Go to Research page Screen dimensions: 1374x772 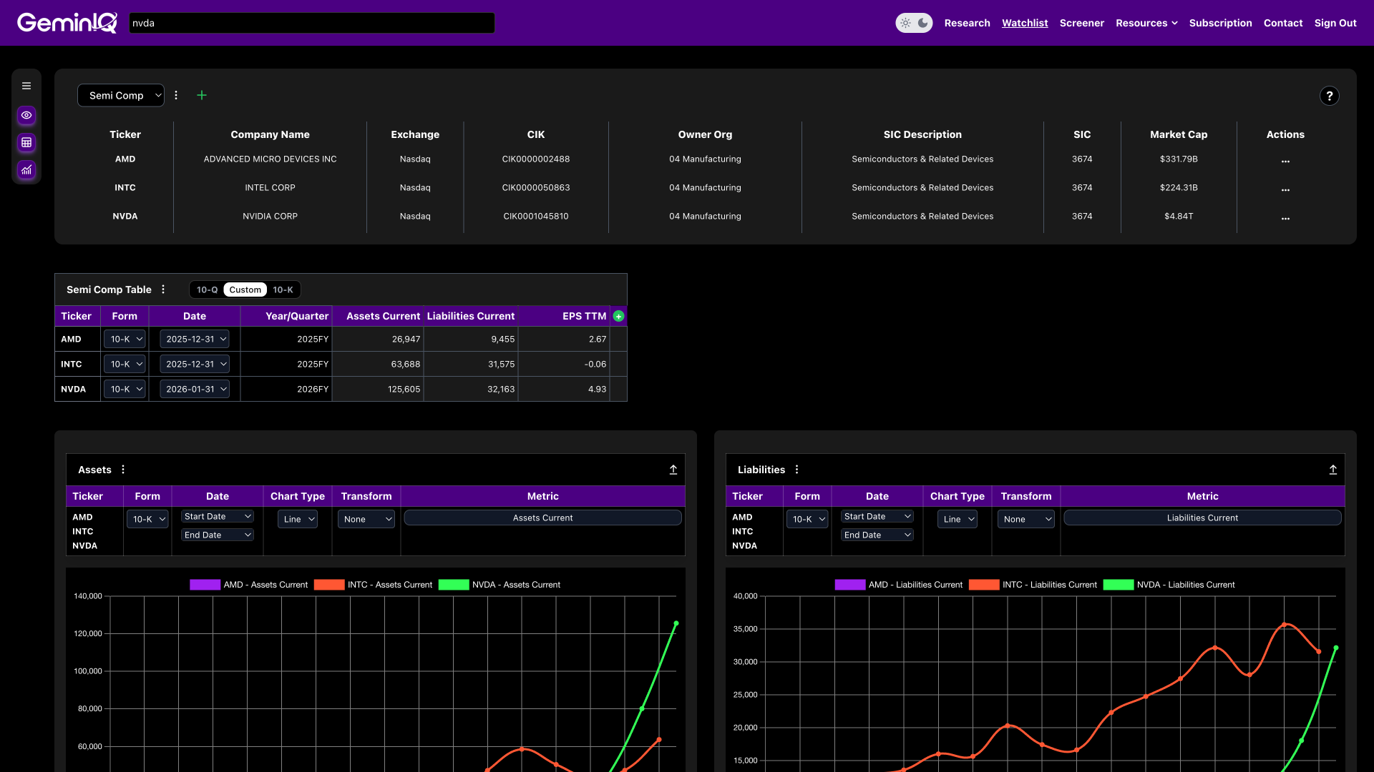click(x=967, y=23)
